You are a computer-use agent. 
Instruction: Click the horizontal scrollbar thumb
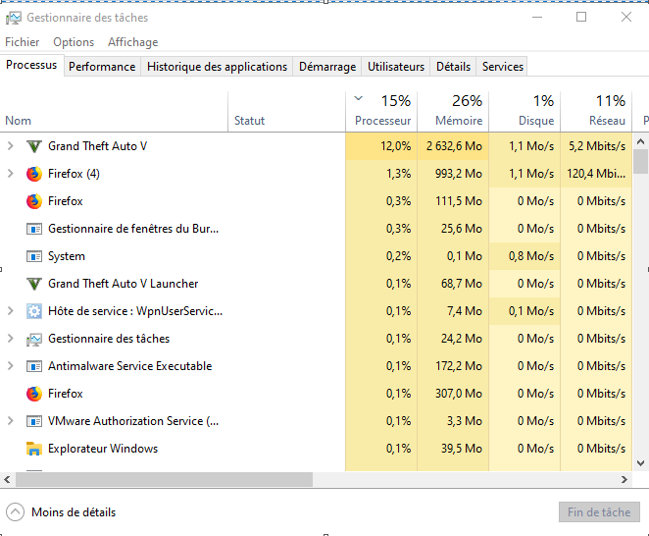click(x=164, y=480)
